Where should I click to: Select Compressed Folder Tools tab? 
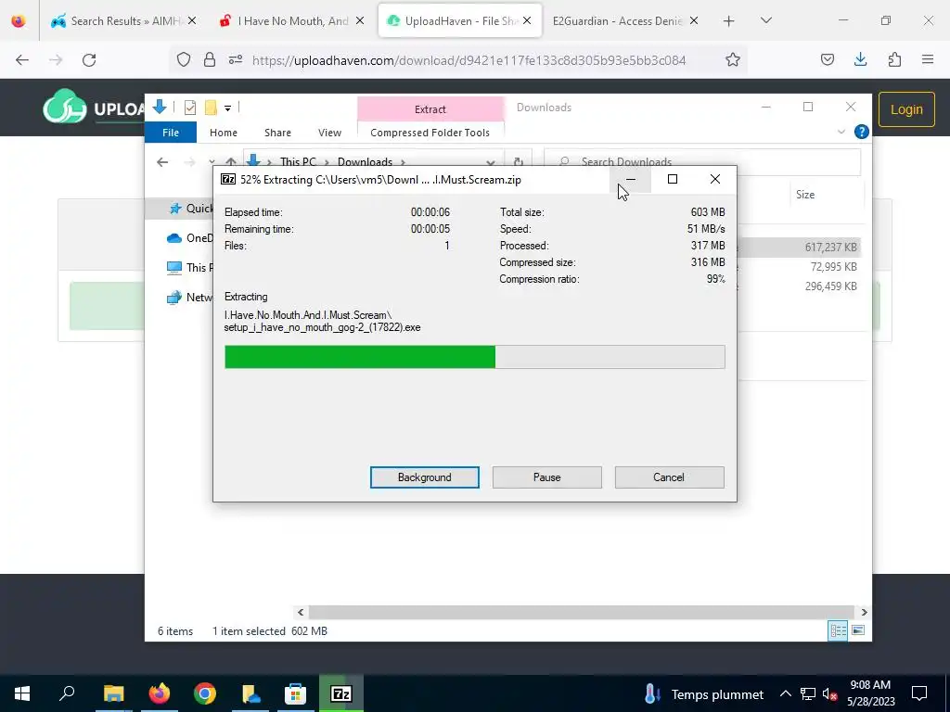point(430,132)
